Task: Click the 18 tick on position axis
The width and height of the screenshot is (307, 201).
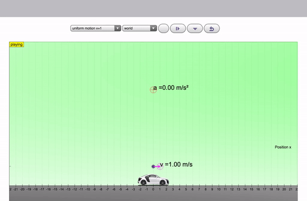Action: point(271,189)
